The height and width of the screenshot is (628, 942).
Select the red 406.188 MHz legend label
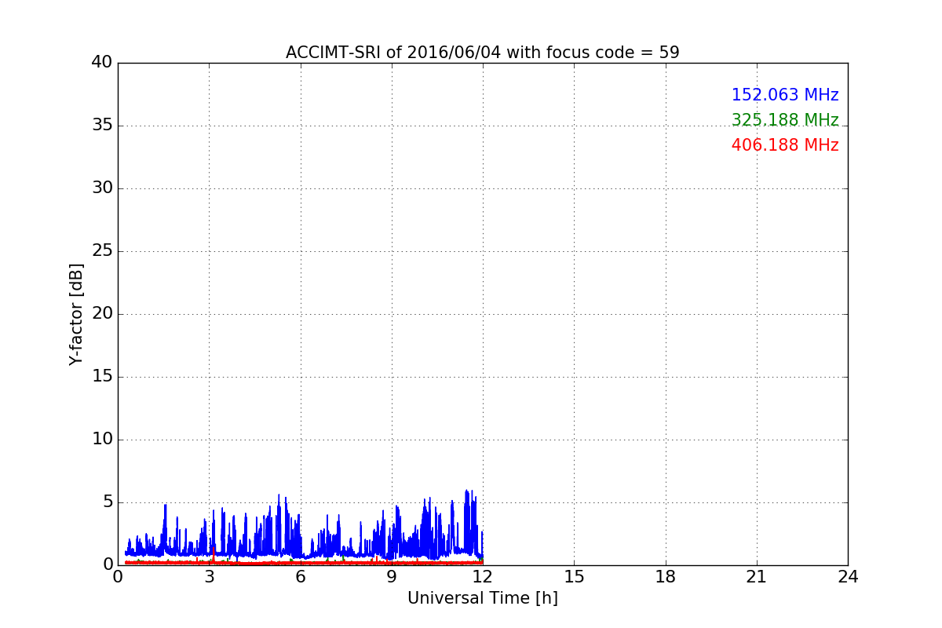tap(785, 145)
